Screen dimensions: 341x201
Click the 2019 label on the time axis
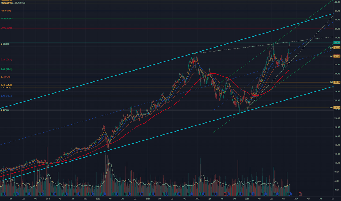pos(48,198)
